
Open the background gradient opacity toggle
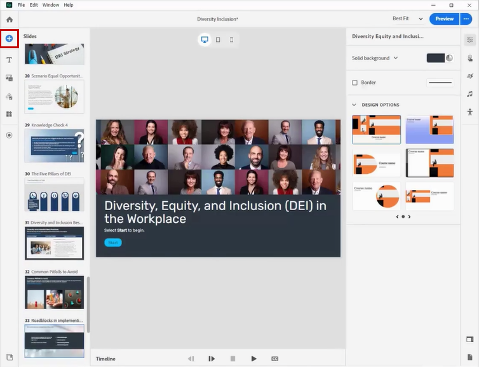449,58
